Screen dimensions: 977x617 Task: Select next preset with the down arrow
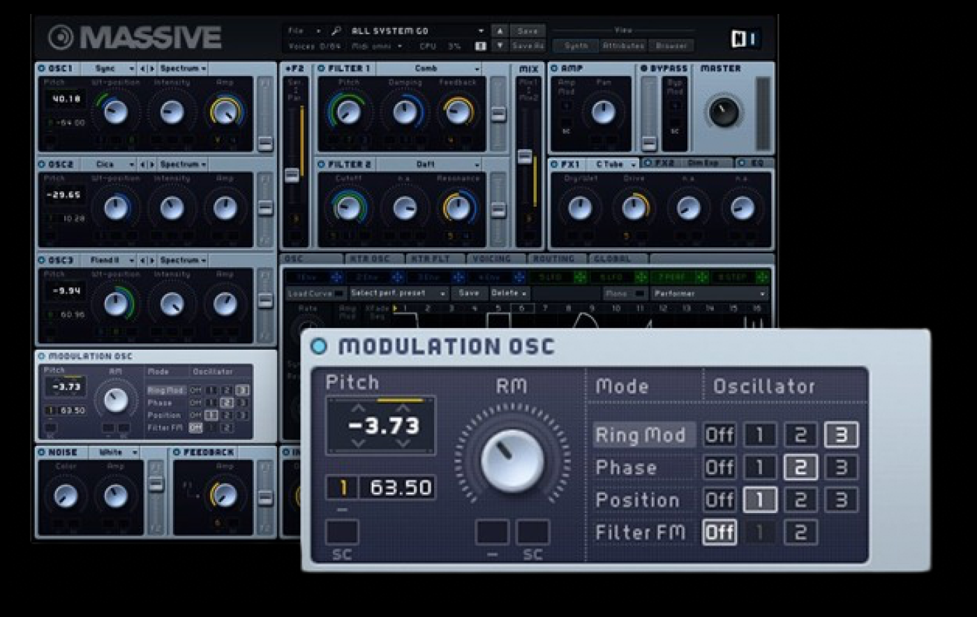coord(500,46)
